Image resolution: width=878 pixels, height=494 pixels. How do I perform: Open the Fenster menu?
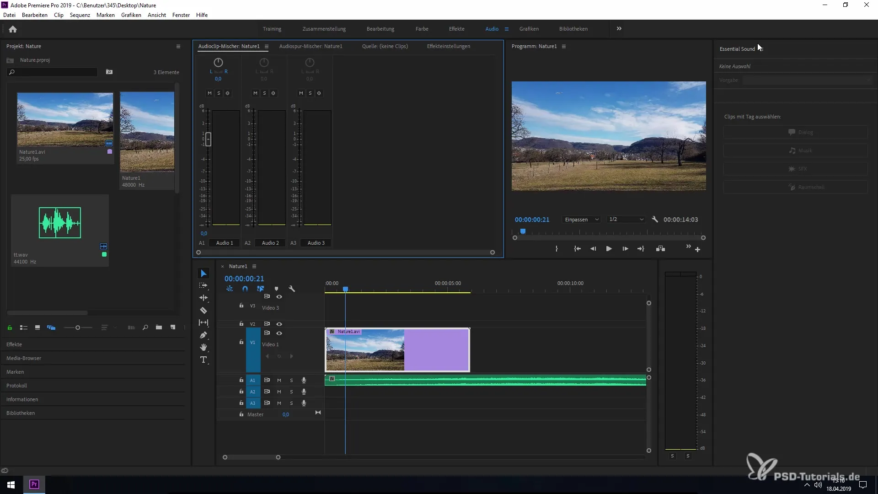point(181,15)
